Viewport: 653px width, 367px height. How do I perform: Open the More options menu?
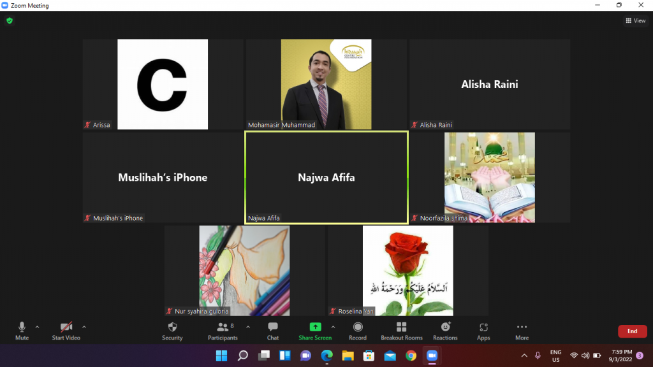pos(522,327)
